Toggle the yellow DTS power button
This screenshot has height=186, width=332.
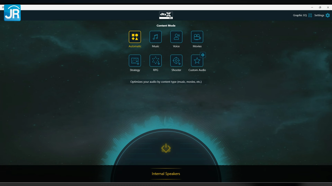(x=166, y=148)
